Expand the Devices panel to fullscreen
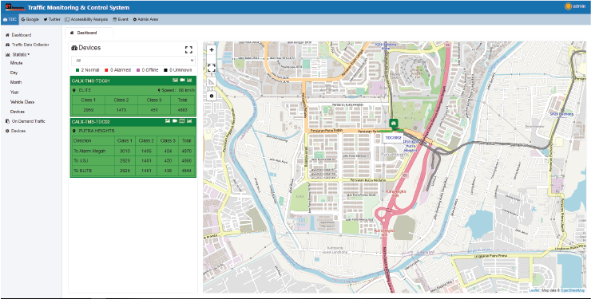Viewport: 591px width, 299px height. (x=188, y=49)
